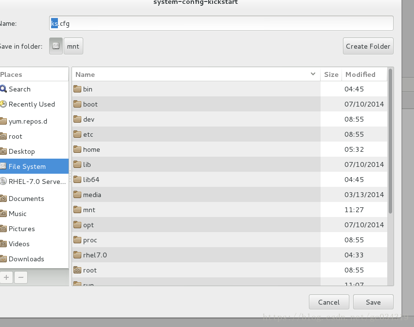Screen dimensions: 414x327
Task: Select the opt folder row
Action: pos(230,225)
